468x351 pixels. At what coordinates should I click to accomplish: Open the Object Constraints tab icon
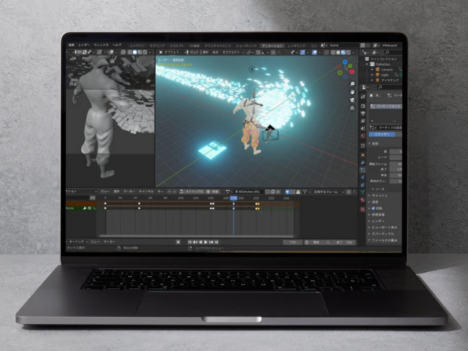(x=363, y=185)
